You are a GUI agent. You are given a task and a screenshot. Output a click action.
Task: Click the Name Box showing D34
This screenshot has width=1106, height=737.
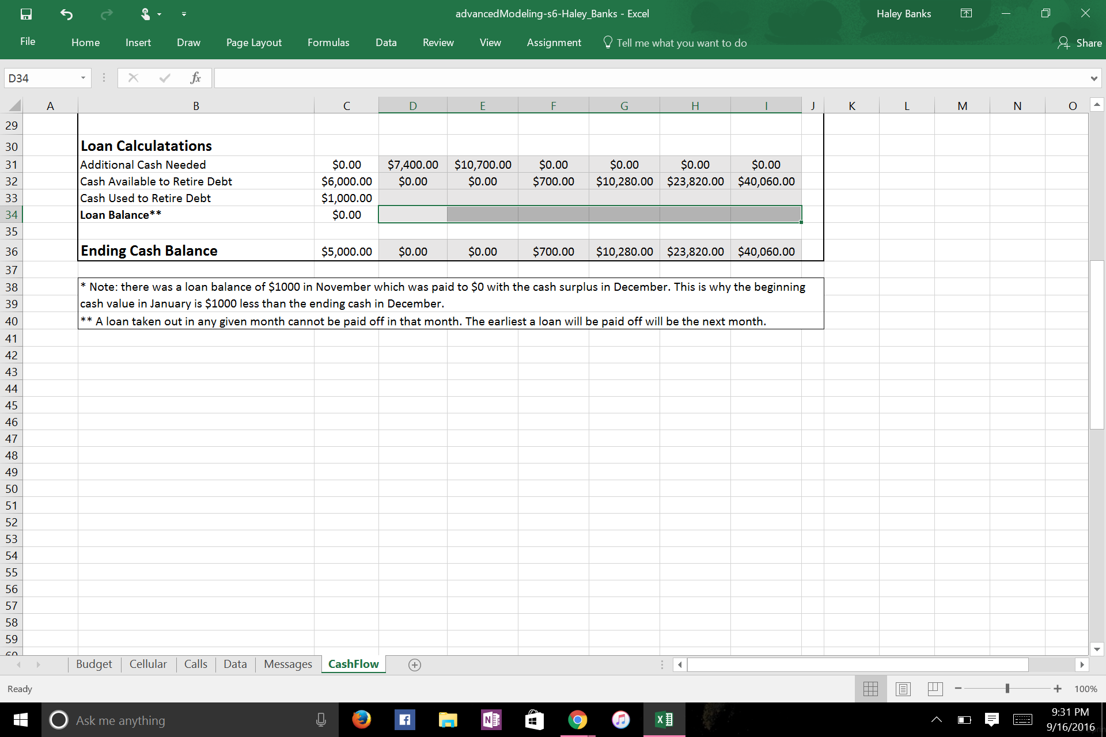[x=40, y=78]
